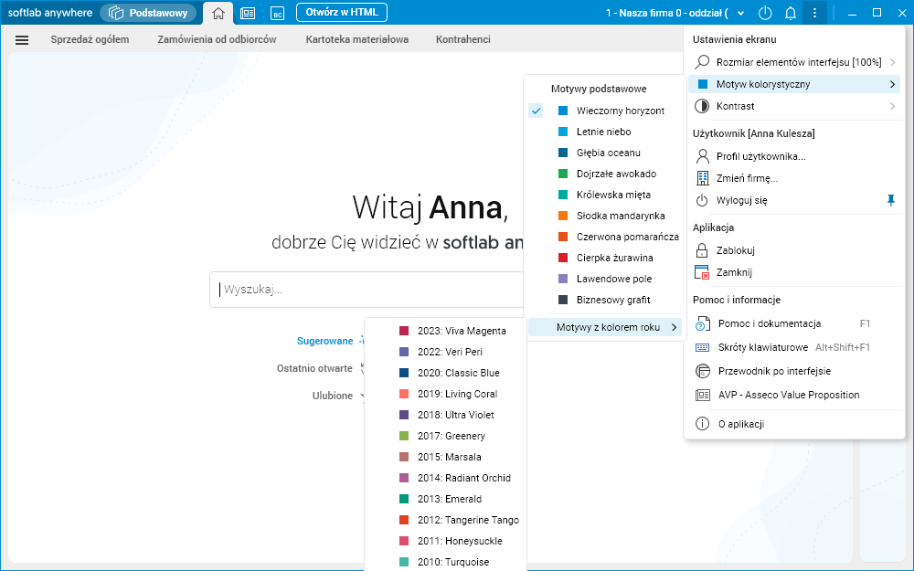The image size is (914, 571).
Task: Click the Zamknij window icon
Action: coord(702,272)
